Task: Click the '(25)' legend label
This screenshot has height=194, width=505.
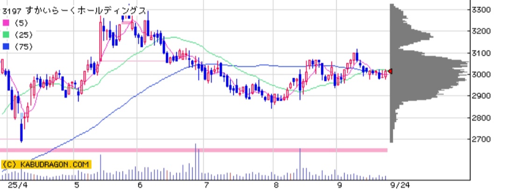Action: (23, 35)
